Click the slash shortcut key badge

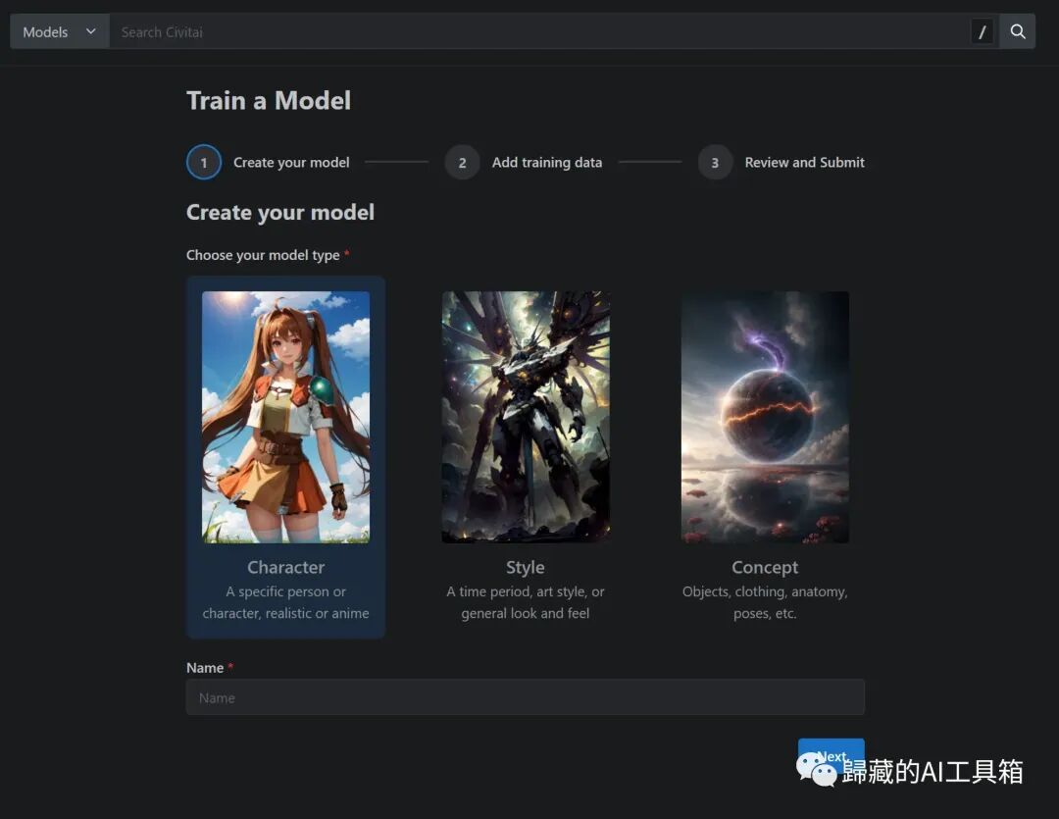coord(982,31)
